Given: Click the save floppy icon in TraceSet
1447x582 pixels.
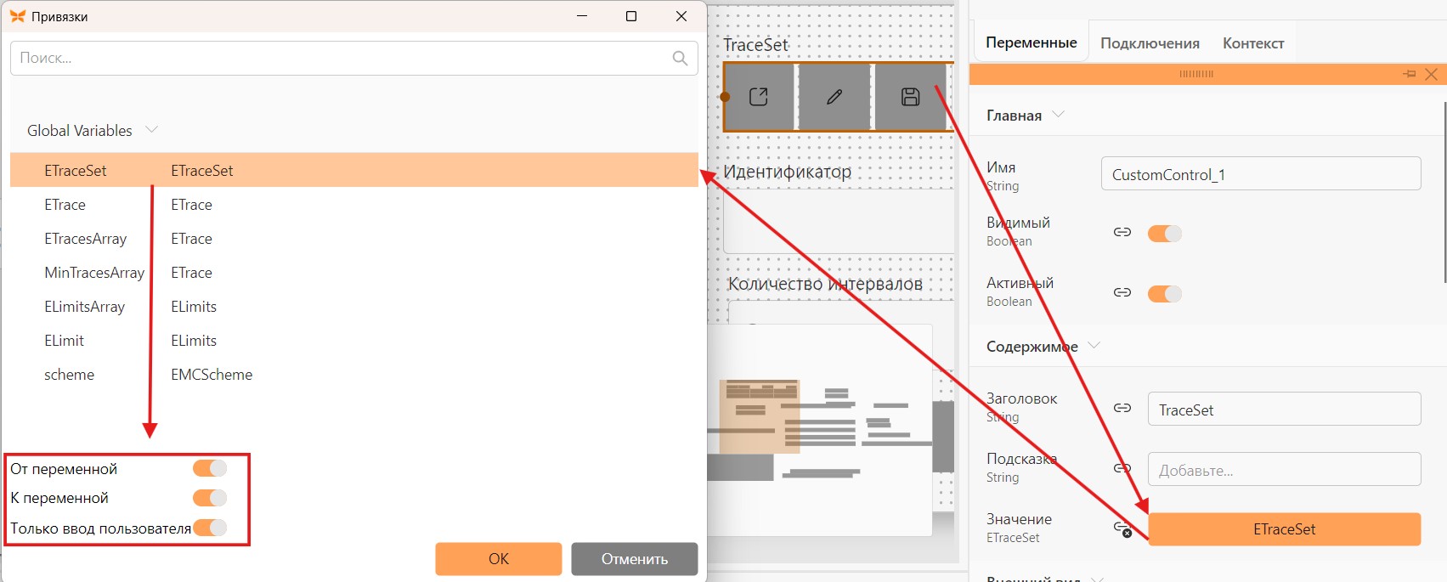Looking at the screenshot, I should coord(910,97).
